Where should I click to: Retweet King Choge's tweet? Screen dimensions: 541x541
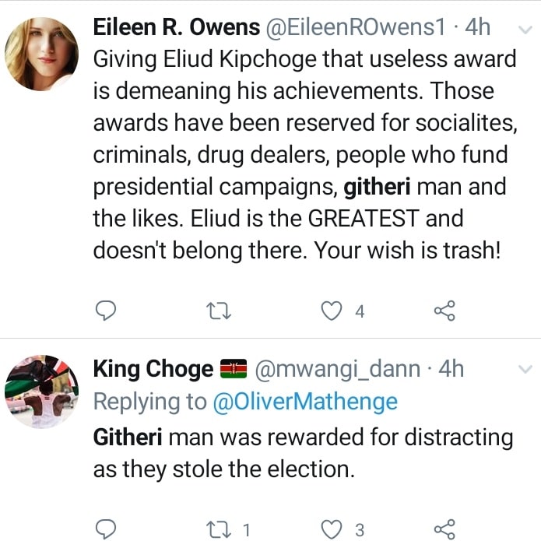click(223, 530)
